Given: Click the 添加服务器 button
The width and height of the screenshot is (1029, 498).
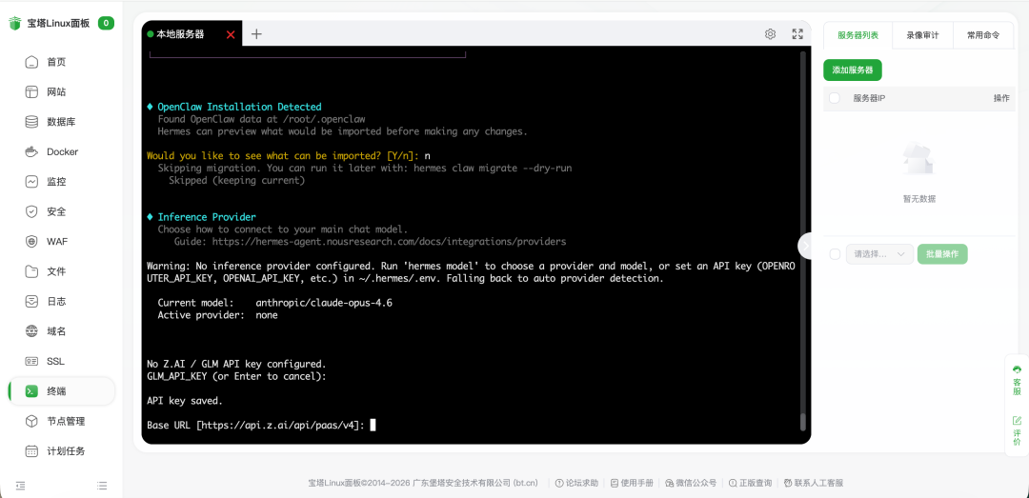Looking at the screenshot, I should 853,70.
